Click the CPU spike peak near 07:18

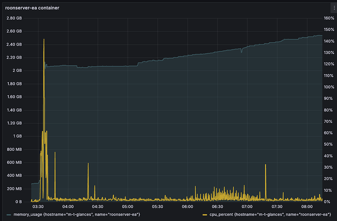tap(266, 165)
